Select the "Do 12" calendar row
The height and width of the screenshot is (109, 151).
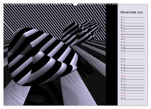(x=133, y=47)
